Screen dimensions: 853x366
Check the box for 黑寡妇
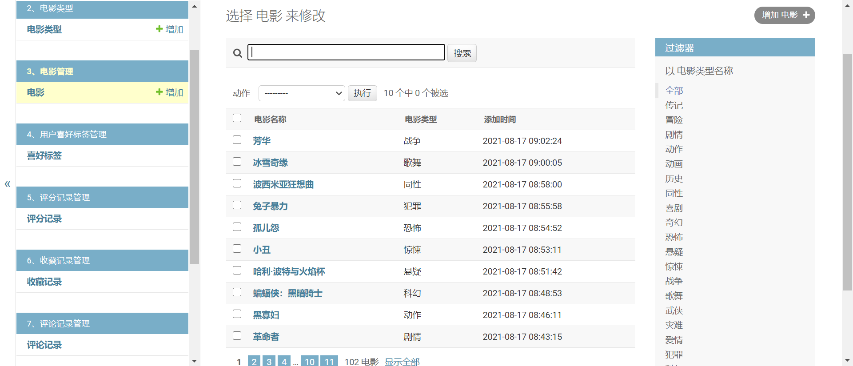click(x=237, y=314)
